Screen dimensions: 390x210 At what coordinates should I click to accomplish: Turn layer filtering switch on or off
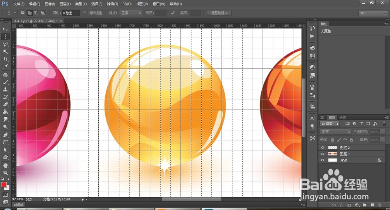point(384,124)
